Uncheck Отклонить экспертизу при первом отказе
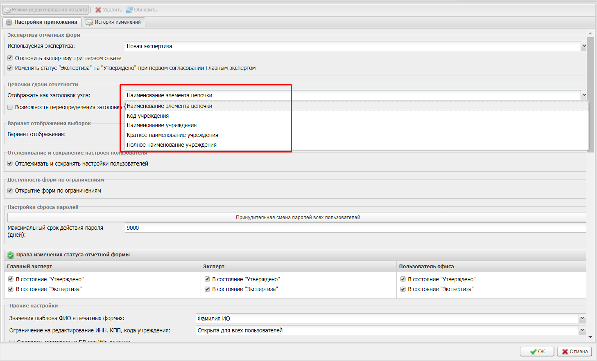 pos(10,58)
